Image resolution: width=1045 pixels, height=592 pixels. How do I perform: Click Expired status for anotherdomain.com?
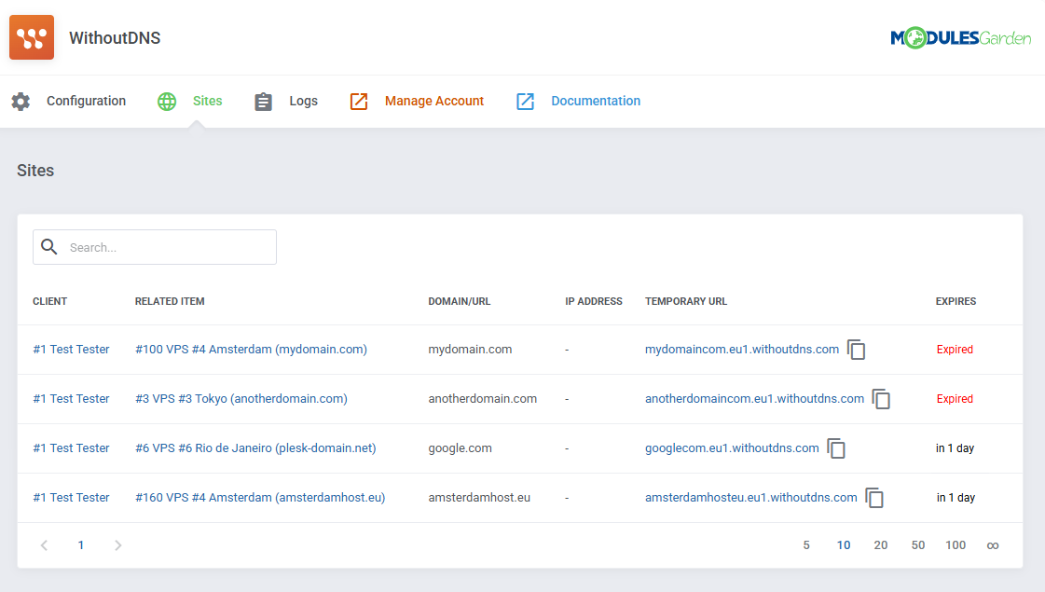coord(955,399)
